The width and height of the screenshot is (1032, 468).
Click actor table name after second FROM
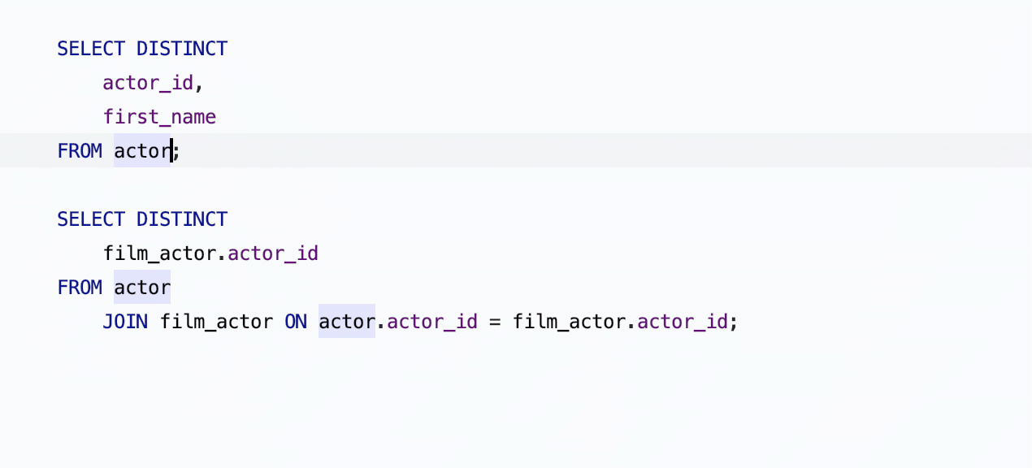pos(142,288)
